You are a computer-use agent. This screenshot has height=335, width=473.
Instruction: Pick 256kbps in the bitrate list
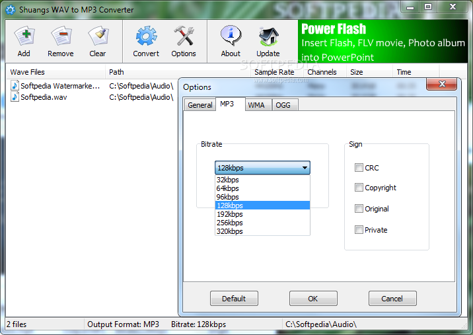[262, 223]
